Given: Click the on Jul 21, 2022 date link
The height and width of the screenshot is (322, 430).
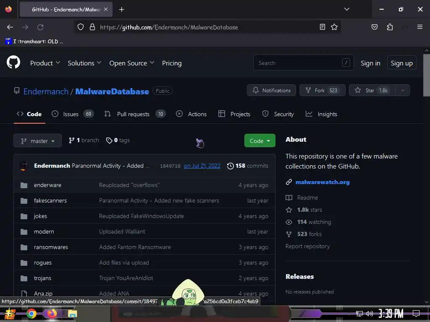Looking at the screenshot, I should pos(202,166).
